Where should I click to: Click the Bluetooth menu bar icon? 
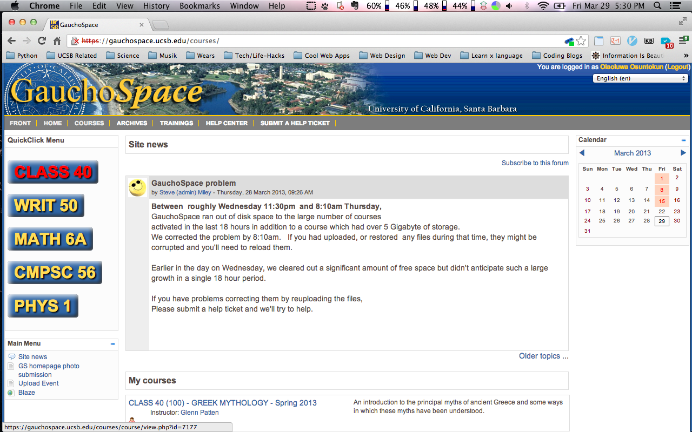[527, 6]
